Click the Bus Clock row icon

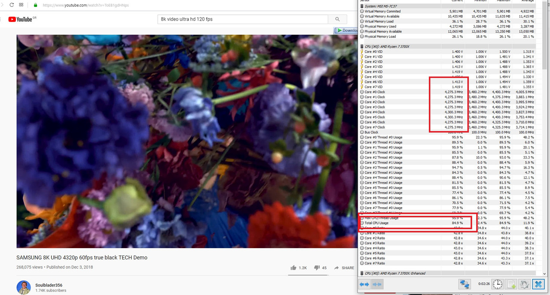pyautogui.click(x=362, y=132)
